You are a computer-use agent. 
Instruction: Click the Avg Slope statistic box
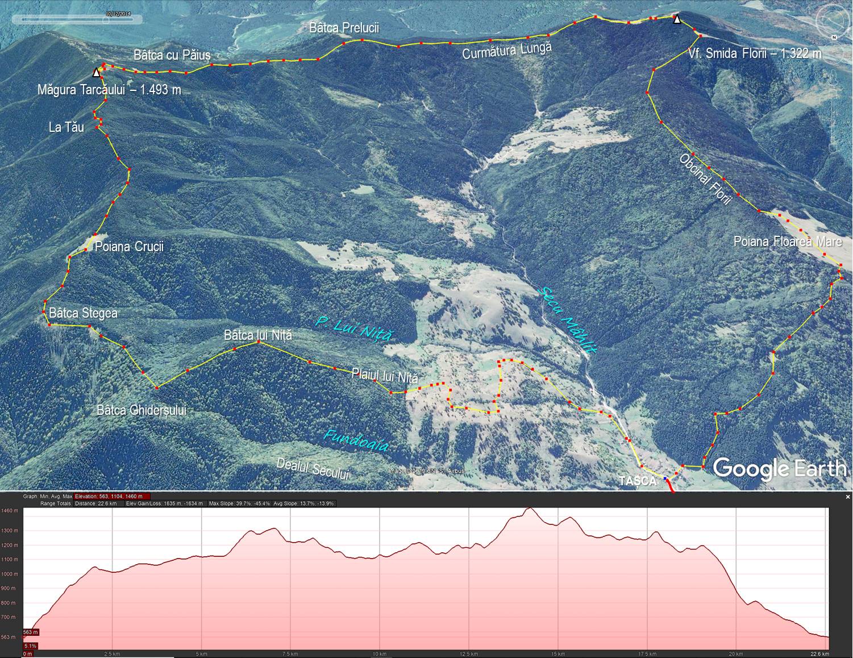304,503
